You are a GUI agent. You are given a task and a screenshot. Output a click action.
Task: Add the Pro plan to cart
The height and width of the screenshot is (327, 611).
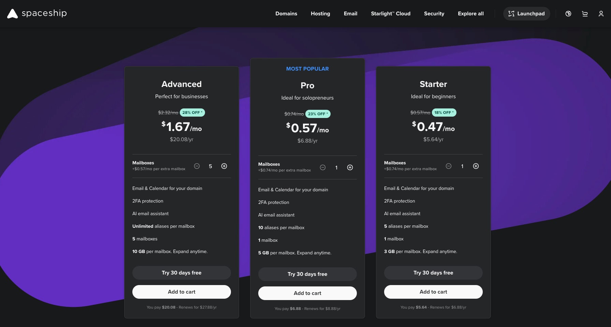pyautogui.click(x=307, y=293)
